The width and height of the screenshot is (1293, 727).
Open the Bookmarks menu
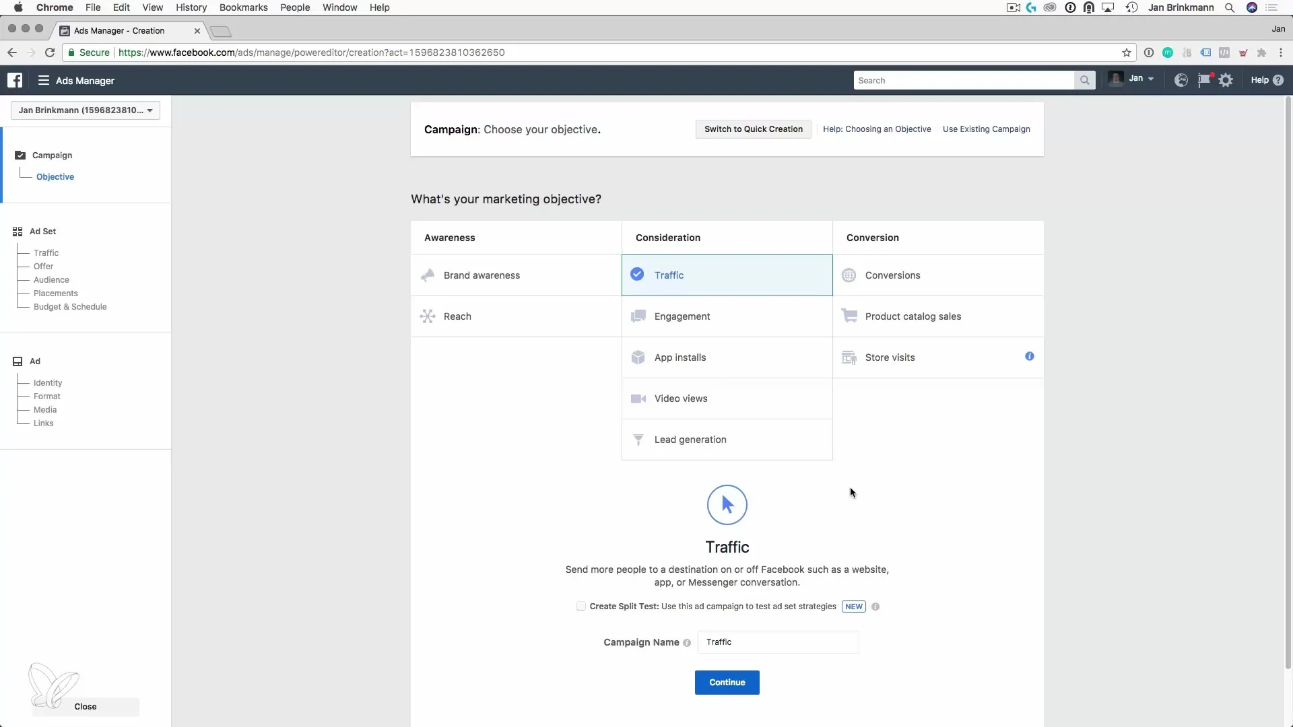pos(244,7)
